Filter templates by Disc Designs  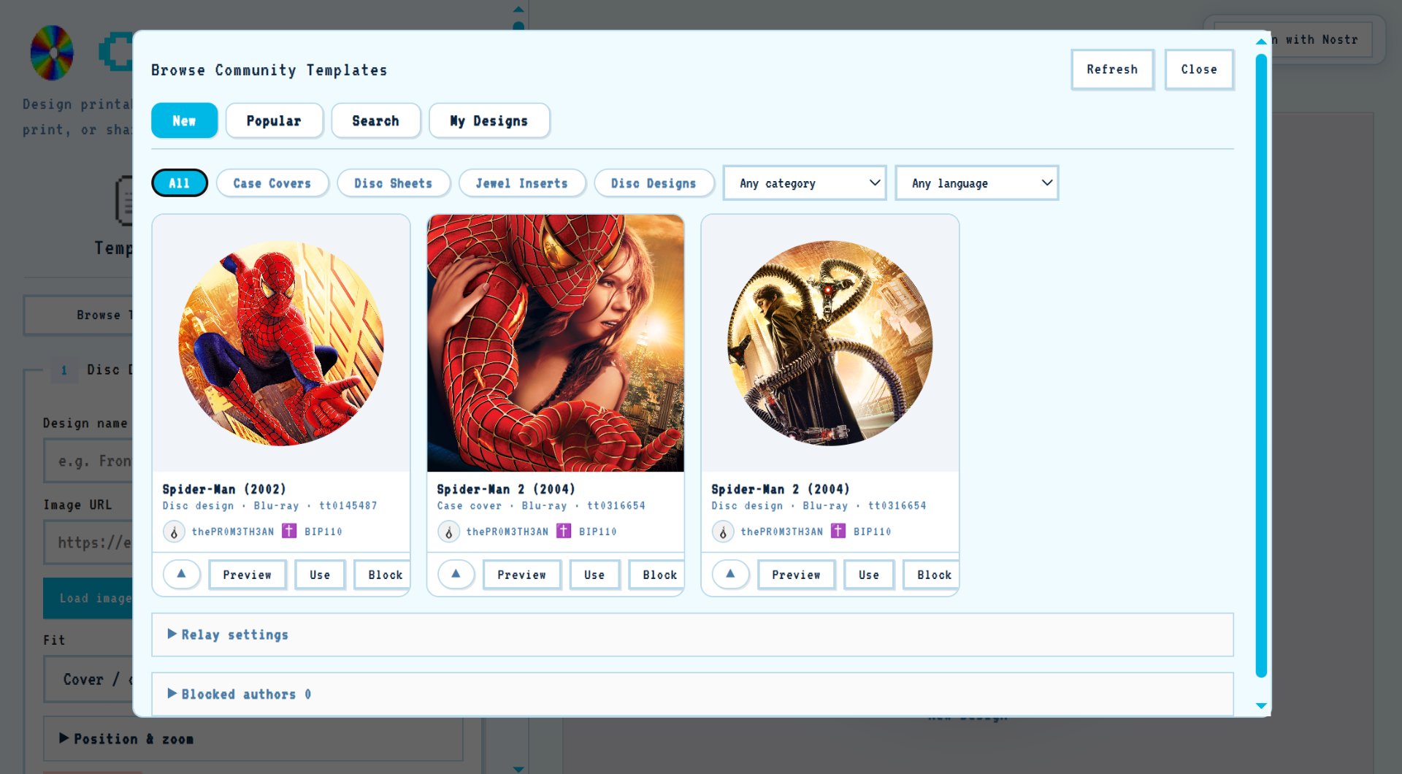pyautogui.click(x=654, y=183)
